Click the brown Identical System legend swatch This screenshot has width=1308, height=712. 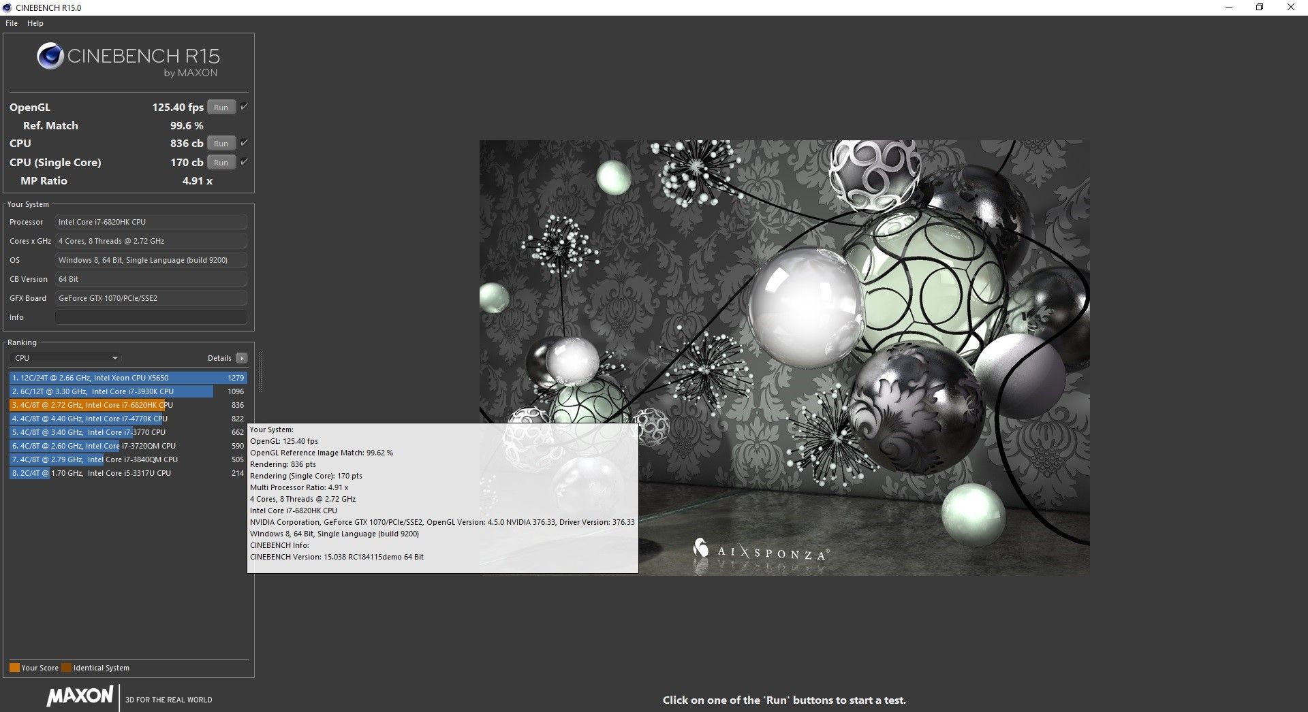(x=66, y=668)
